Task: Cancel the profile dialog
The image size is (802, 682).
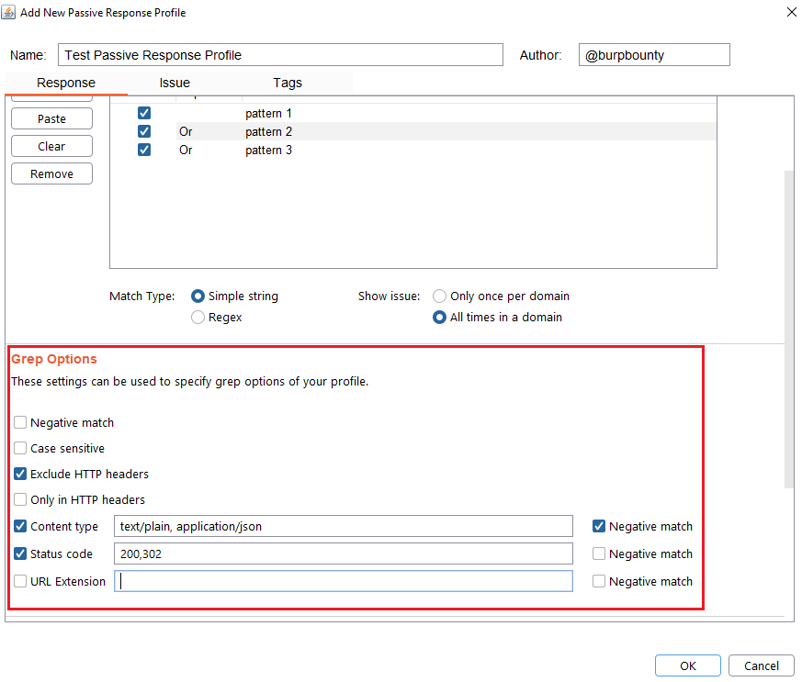Action: [x=761, y=666]
